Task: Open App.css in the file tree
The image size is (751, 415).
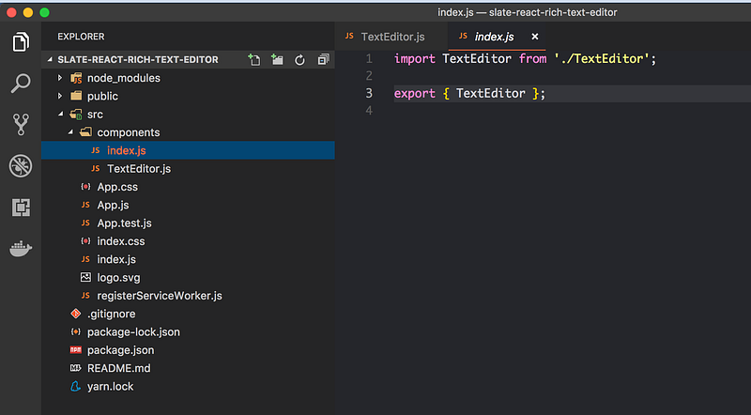Action: coord(117,187)
